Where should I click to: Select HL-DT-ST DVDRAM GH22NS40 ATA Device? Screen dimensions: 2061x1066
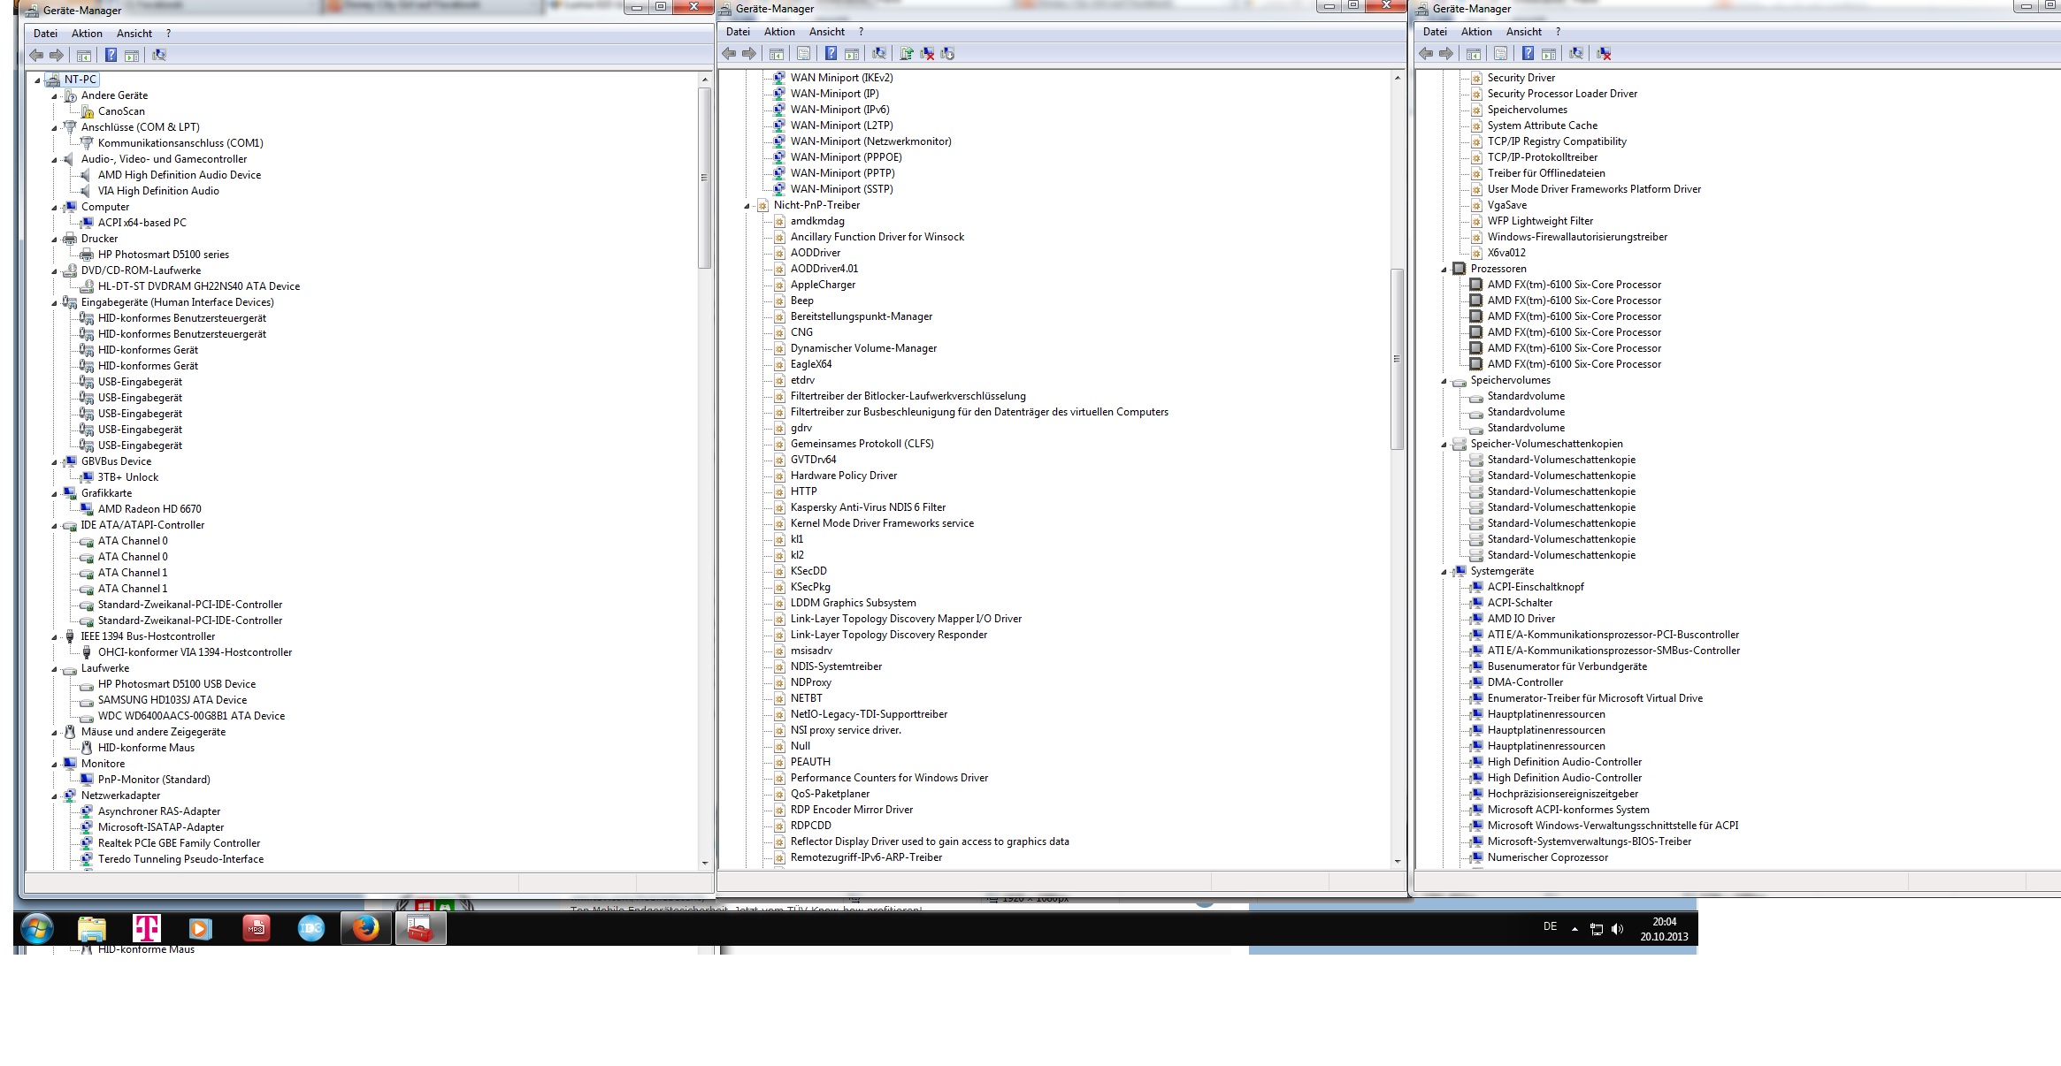[199, 286]
